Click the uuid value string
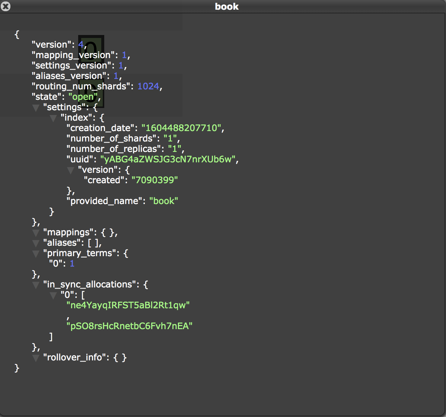Image resolution: width=446 pixels, height=417 pixels. pos(169,159)
